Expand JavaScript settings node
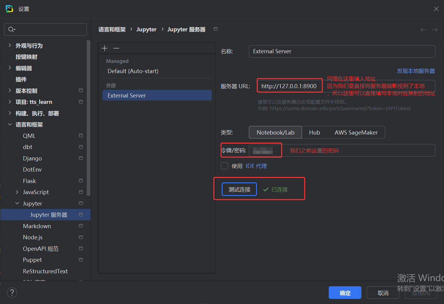The image size is (444, 304). click(x=17, y=192)
